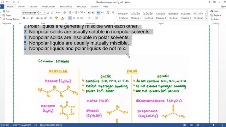Switch to Web Layout view
The image size is (226, 127).
[198, 125]
